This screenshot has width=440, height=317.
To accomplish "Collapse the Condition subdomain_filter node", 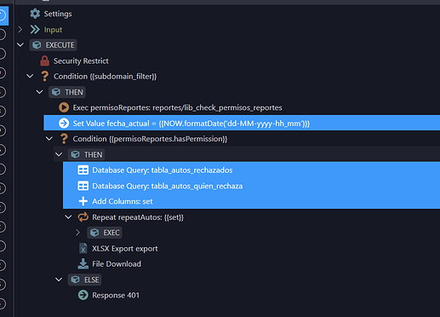I will [30, 76].
